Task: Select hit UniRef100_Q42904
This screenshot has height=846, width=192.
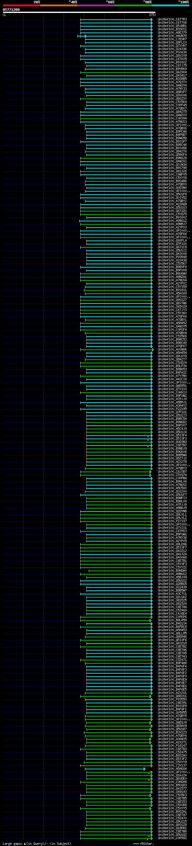Action: tap(172, 72)
